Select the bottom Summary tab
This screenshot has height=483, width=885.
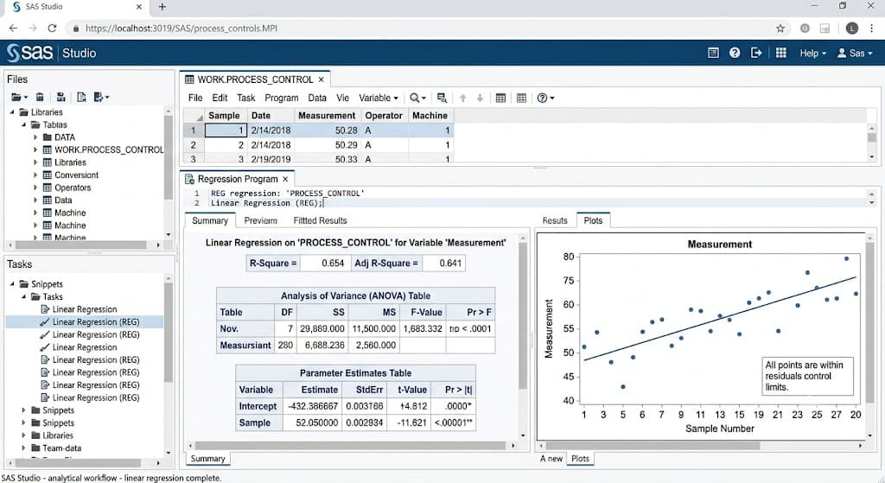coord(207,459)
